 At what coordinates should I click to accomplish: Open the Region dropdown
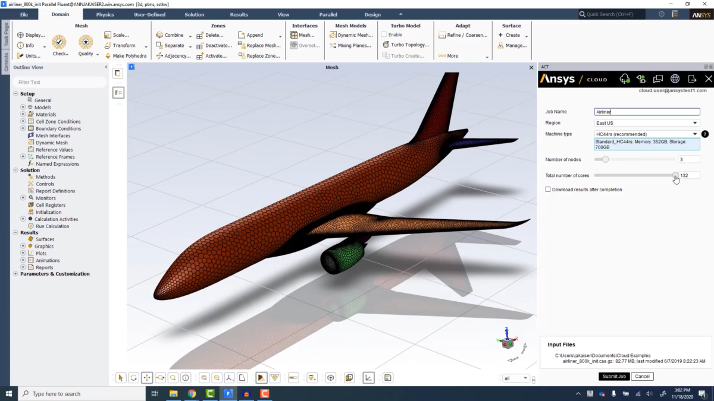(x=647, y=123)
